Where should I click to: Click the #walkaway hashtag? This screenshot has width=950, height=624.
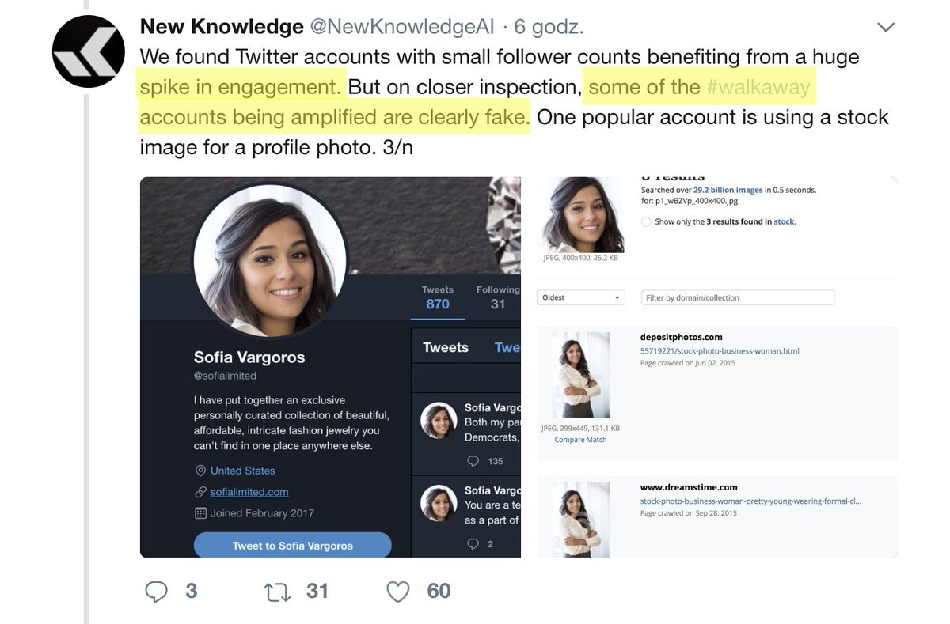pos(758,87)
